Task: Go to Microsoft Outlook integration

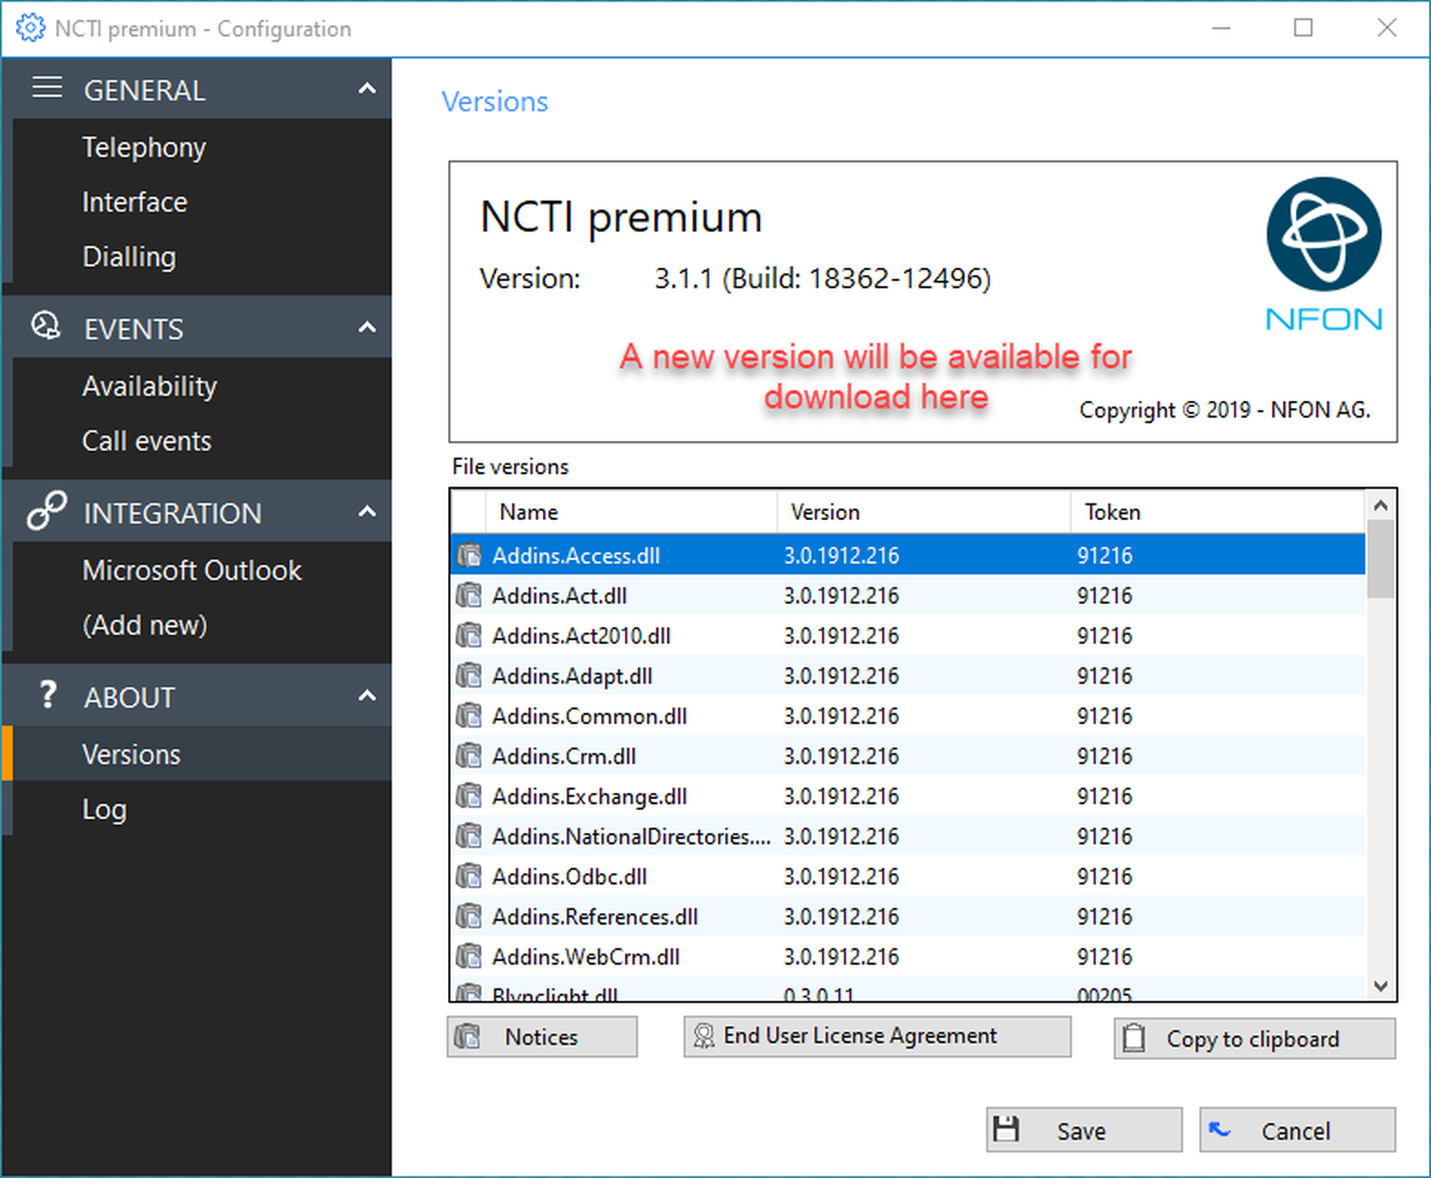Action: 192,570
